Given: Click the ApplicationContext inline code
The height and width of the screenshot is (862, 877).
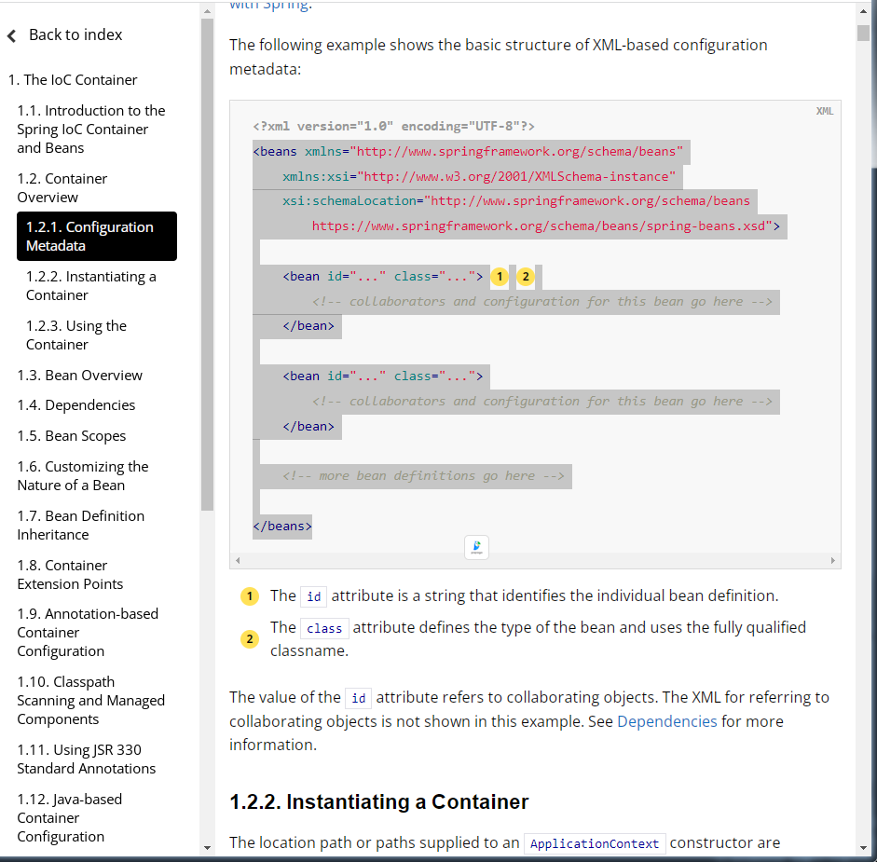Looking at the screenshot, I should click(595, 843).
